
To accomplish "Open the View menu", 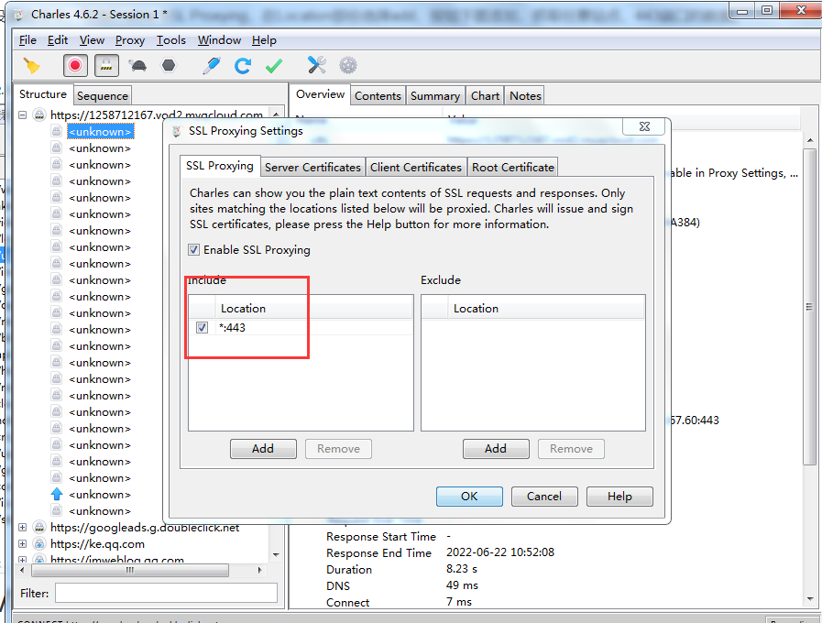I will [92, 39].
